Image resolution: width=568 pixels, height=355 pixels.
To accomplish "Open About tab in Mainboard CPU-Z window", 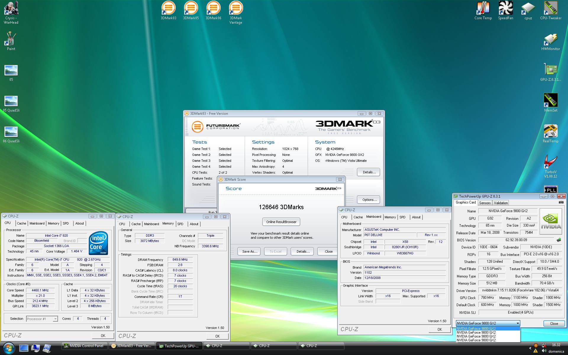I will [416, 217].
